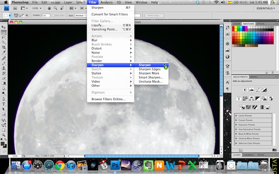The height and width of the screenshot is (174, 279).
Task: Expand the Curves Presets list
Action: 236,120
